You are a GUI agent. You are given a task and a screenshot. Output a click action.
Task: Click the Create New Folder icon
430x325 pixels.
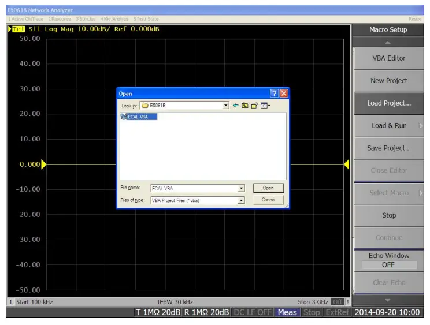pos(254,106)
